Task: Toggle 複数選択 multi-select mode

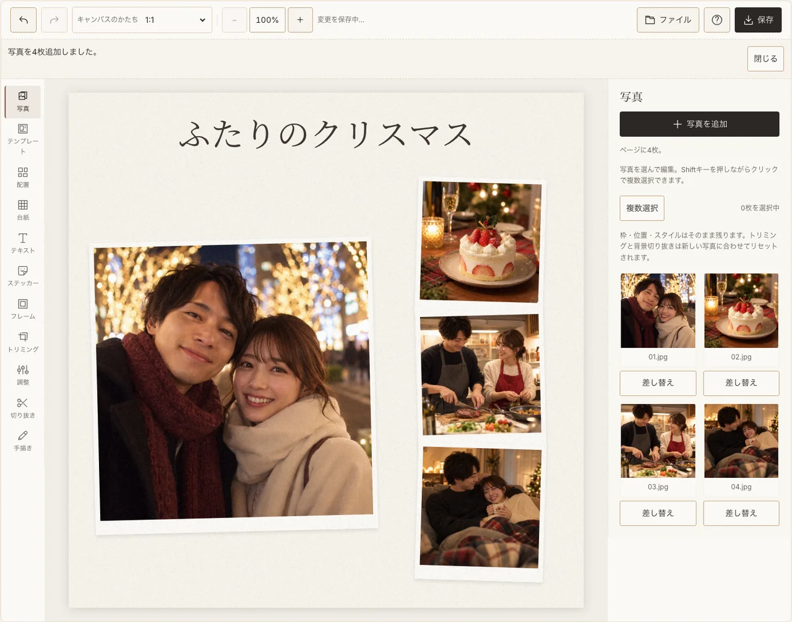Action: coord(642,208)
